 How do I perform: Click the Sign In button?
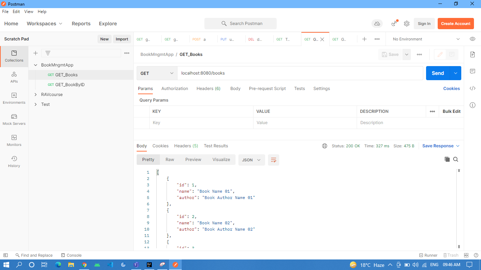coord(424,24)
